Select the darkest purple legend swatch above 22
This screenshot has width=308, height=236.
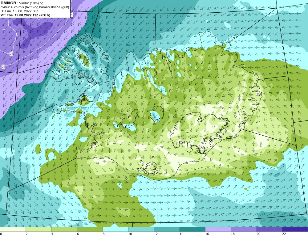(x=295, y=230)
